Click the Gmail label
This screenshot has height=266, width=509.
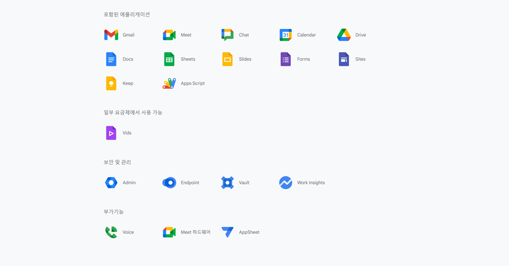tap(128, 35)
